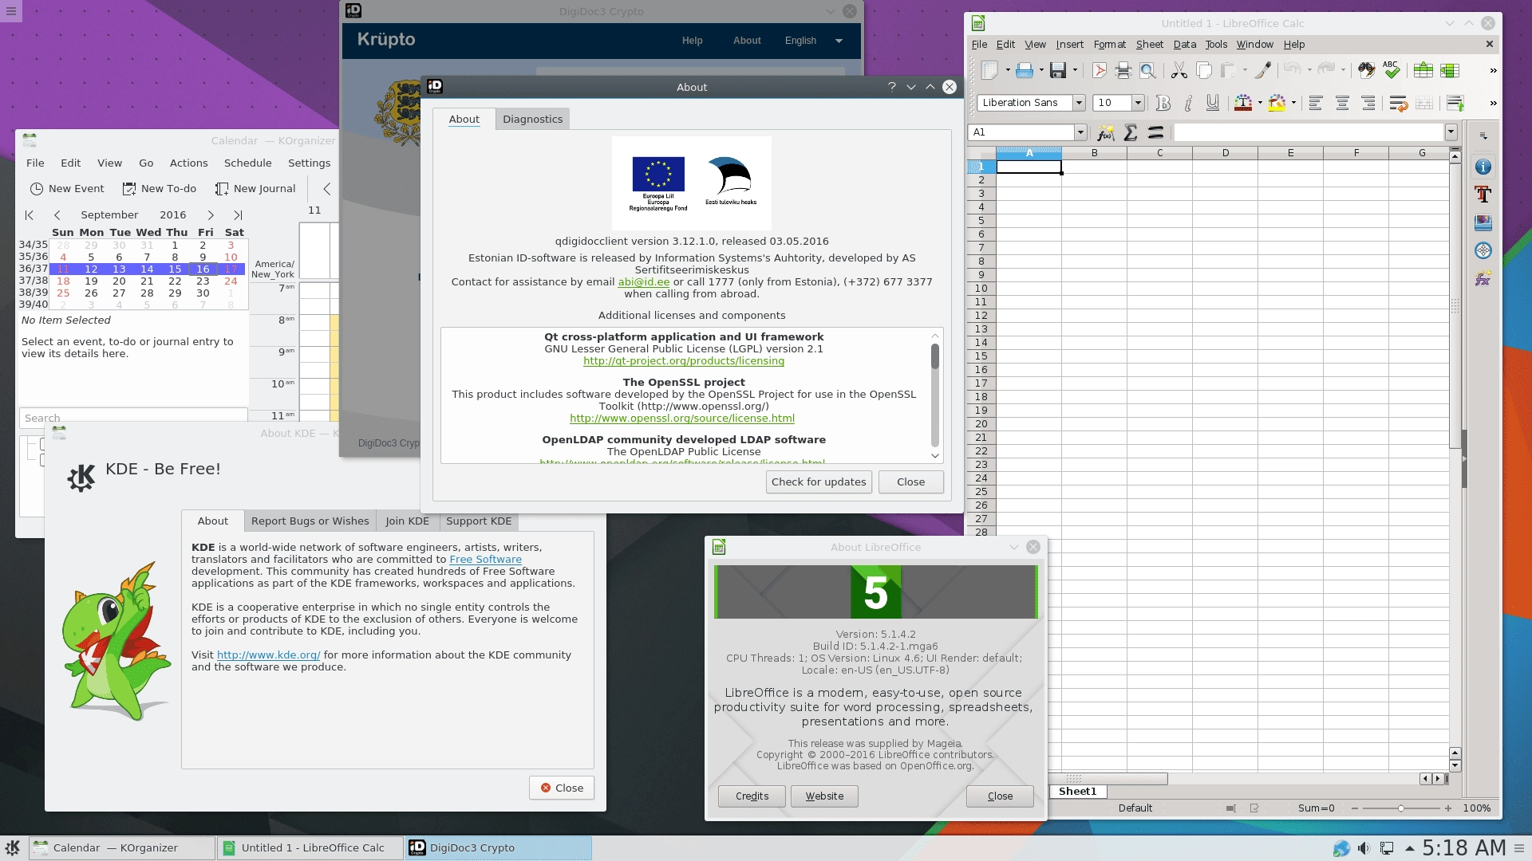
Task: Click the licenses list vertical scrollbar
Action: (x=934, y=395)
